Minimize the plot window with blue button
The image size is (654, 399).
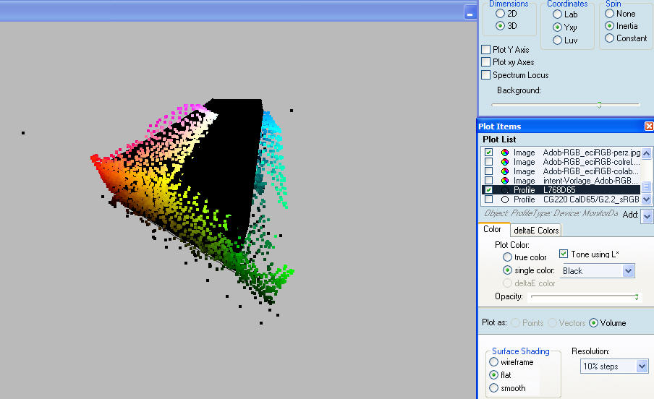[470, 12]
